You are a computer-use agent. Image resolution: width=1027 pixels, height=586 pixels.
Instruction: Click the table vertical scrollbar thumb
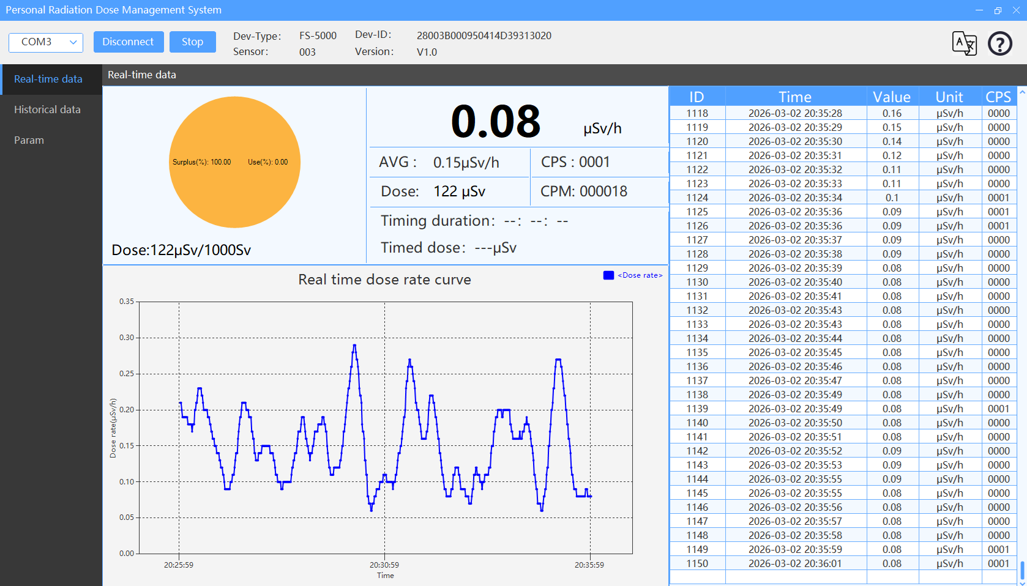click(1022, 570)
